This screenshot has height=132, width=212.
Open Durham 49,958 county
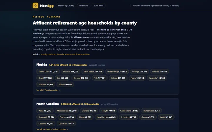67,117
